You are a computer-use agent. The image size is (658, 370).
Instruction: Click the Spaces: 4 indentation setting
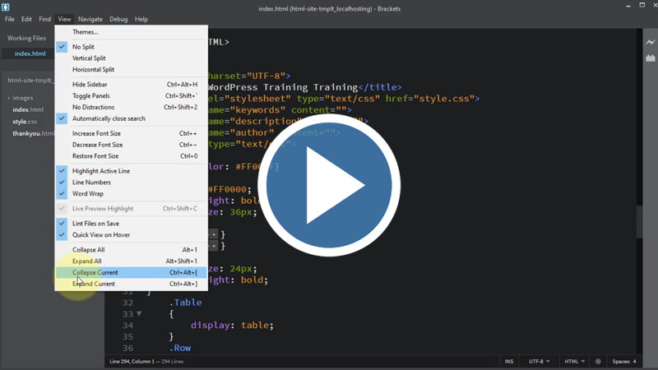[623, 362]
